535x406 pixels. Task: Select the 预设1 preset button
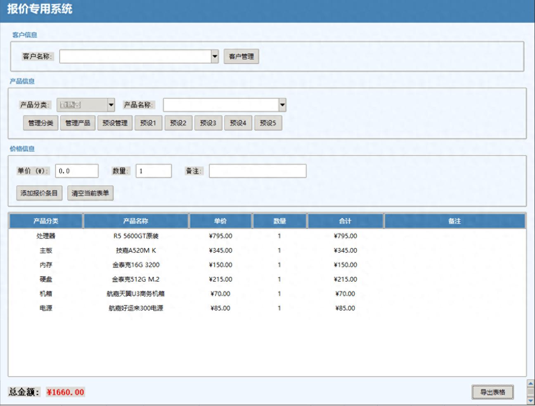coord(148,123)
